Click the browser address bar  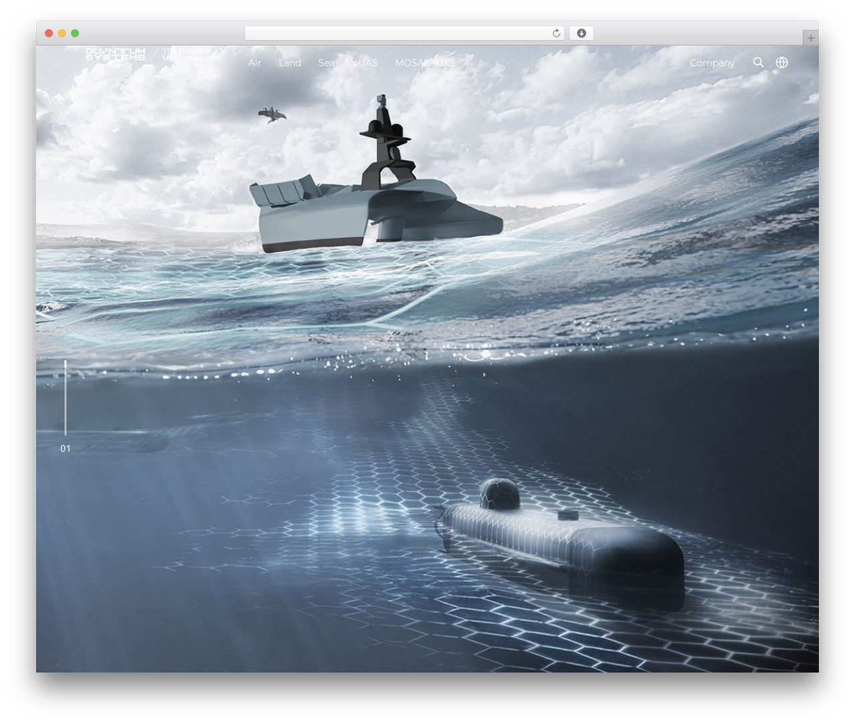(405, 33)
